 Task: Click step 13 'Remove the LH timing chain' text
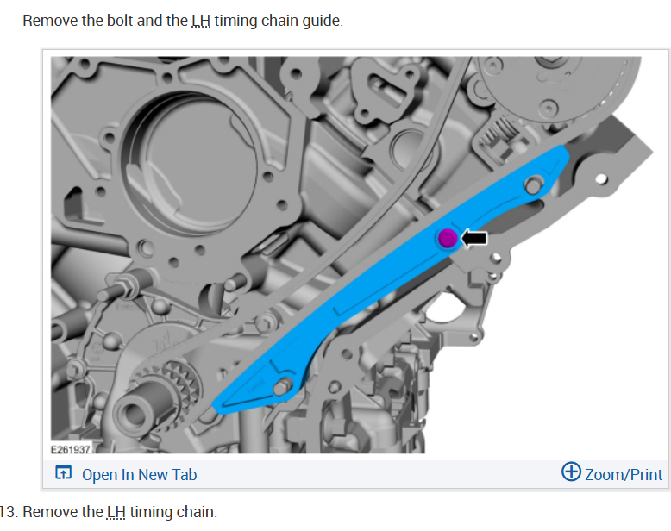click(x=120, y=512)
